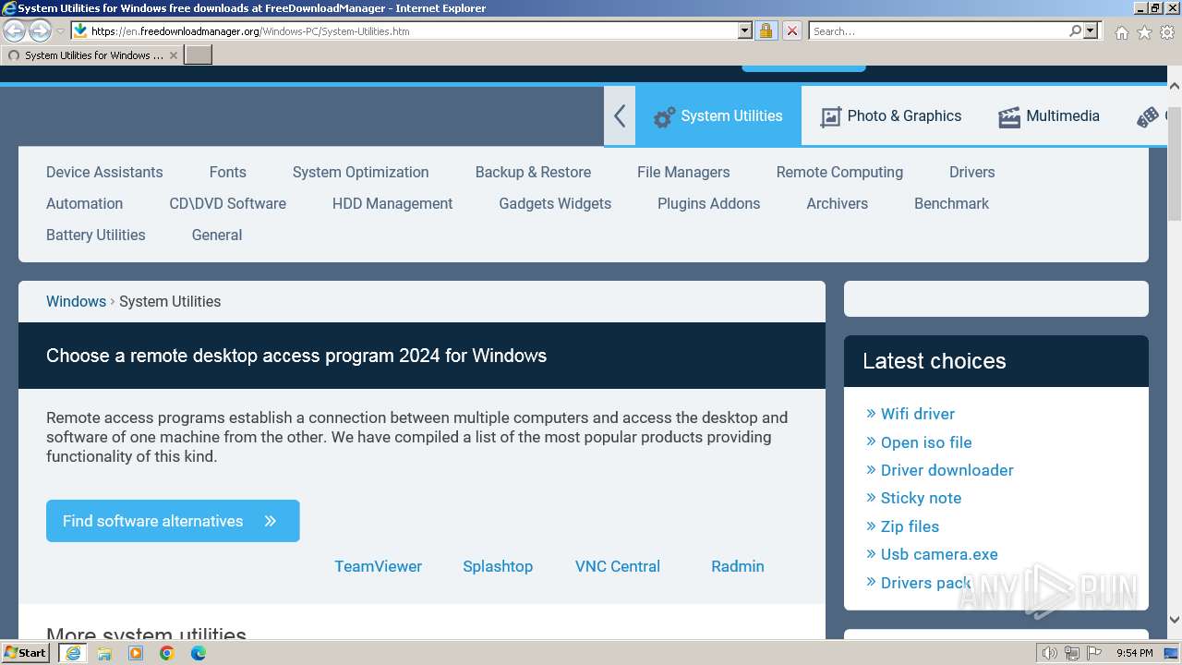Select the Photo & Graphics category tab
Screen dimensions: 1182x665
pos(891,115)
